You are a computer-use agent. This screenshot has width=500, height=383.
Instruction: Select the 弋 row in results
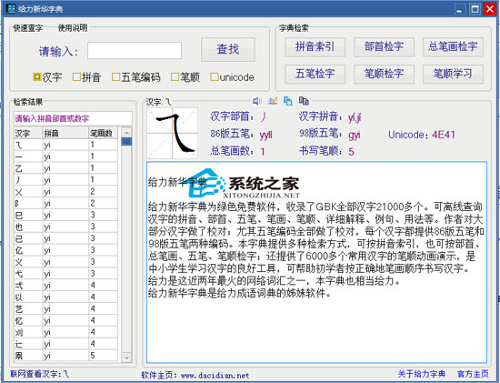click(x=66, y=274)
